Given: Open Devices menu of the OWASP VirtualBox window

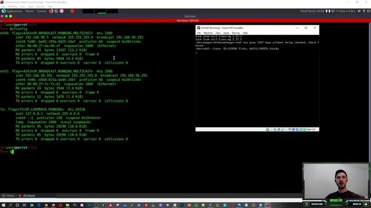Looking at the screenshot, I should 236,33.
